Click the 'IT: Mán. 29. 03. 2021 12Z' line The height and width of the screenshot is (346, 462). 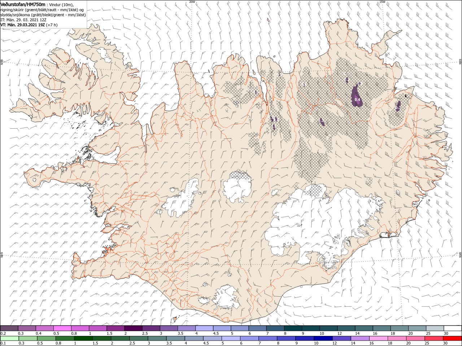pos(24,20)
